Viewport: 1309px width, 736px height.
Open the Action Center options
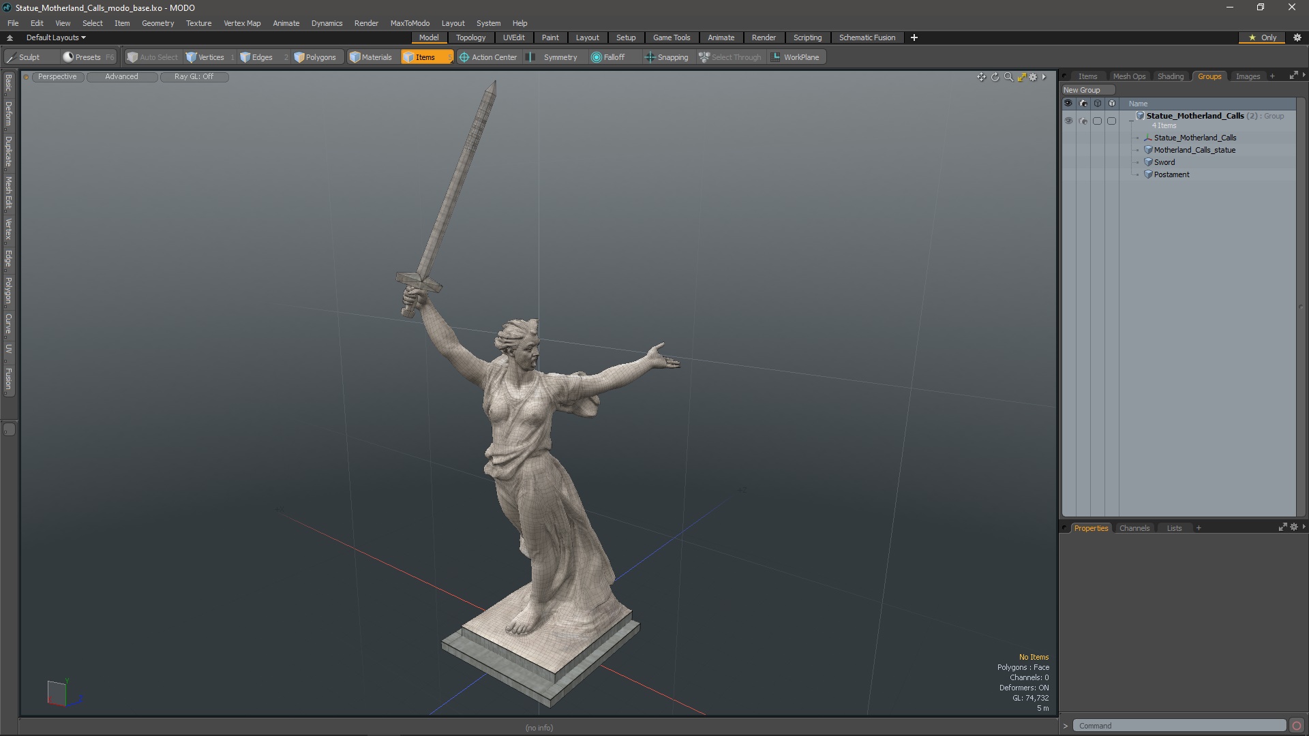[x=489, y=57]
